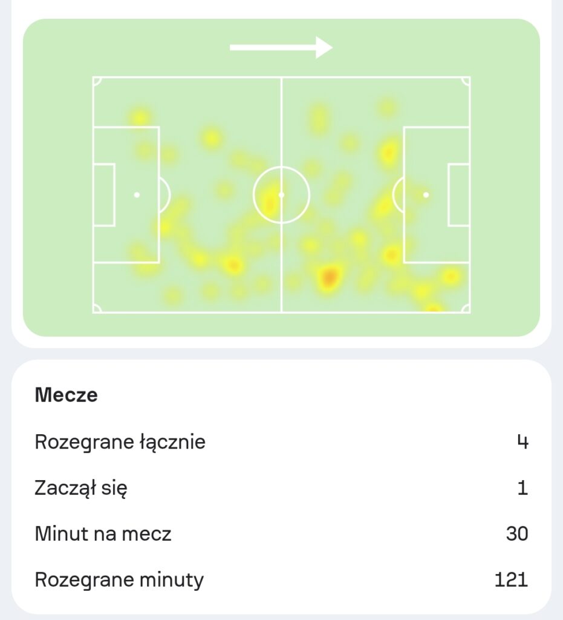Click the Minut na mecz label

(x=103, y=534)
